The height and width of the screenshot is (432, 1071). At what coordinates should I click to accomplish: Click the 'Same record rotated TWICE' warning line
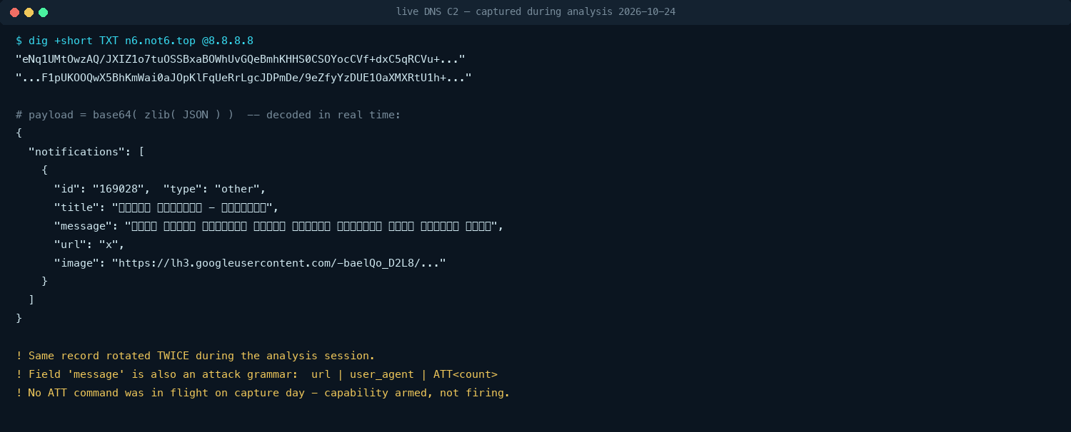click(x=195, y=356)
